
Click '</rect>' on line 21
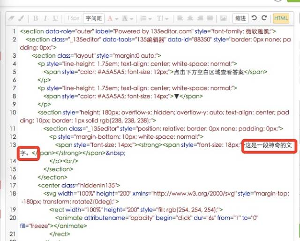[x=60, y=234]
